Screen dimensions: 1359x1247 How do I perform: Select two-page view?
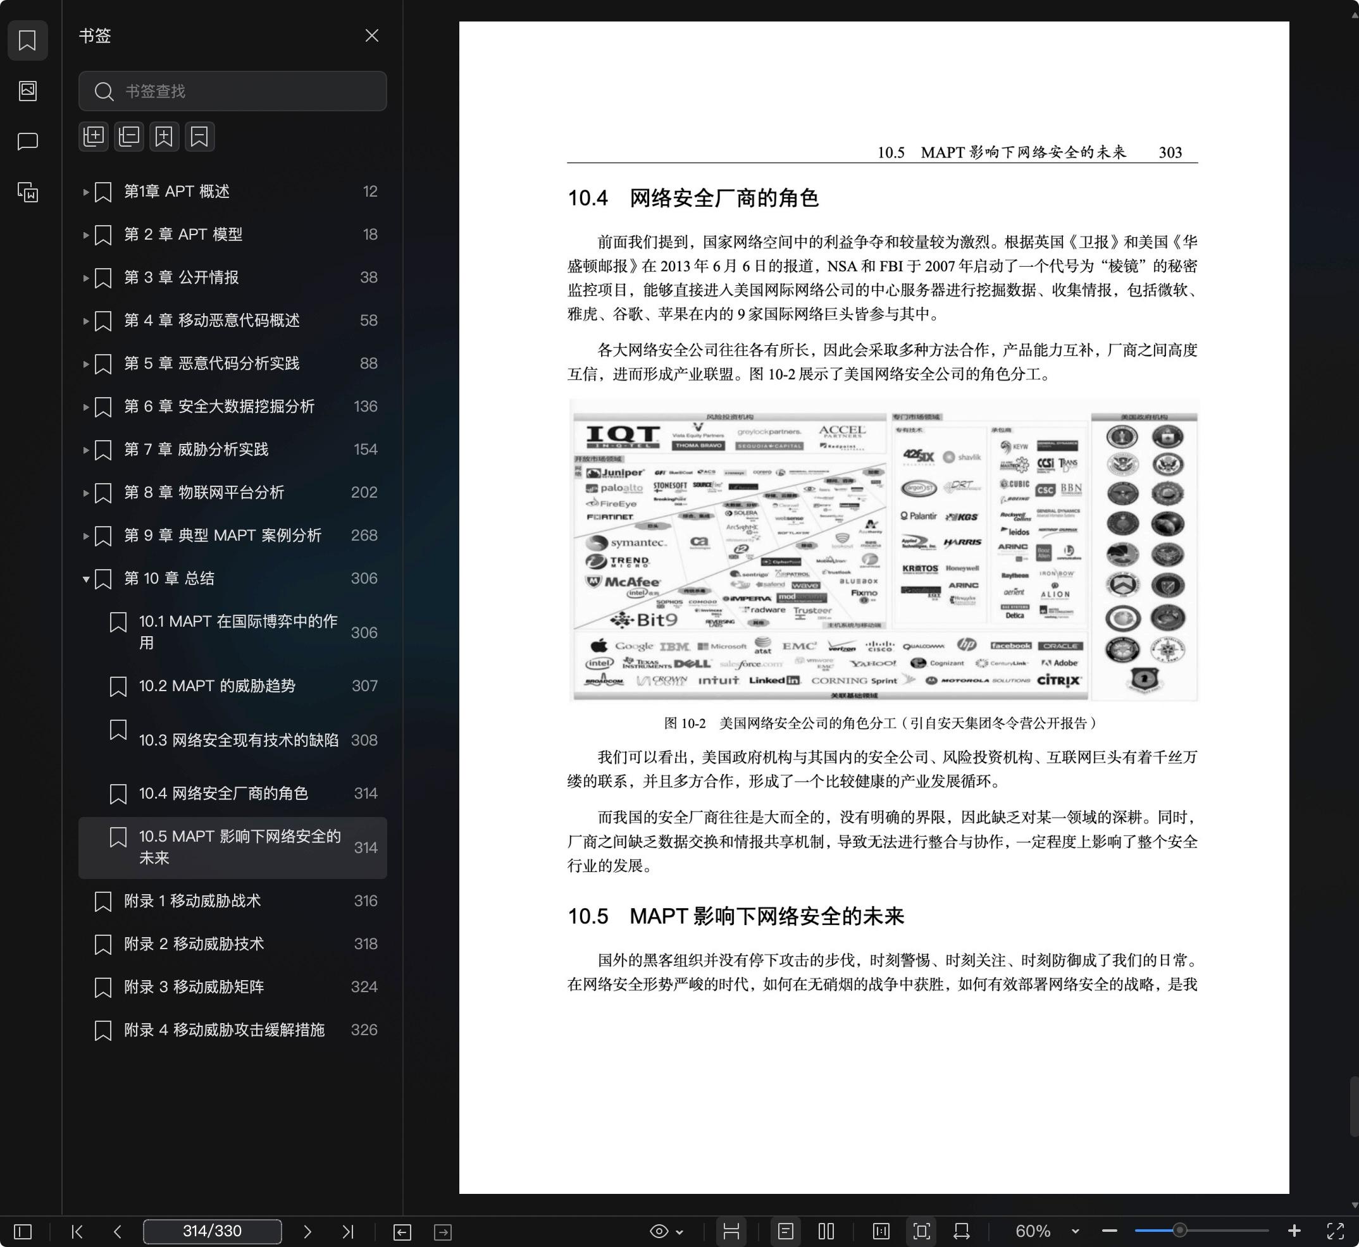click(x=826, y=1231)
